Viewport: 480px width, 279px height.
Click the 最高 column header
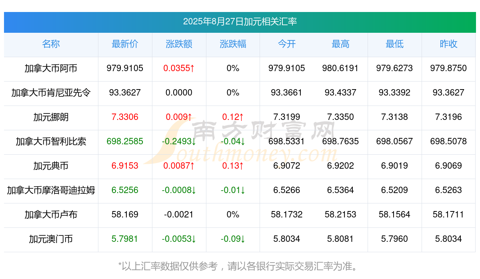click(340, 44)
